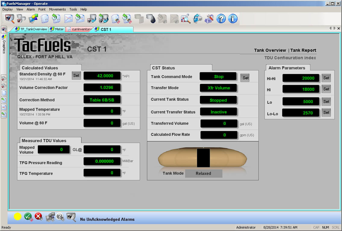Select the zoom search icon in the toolbar
This screenshot has height=231, width=342.
point(185,19)
